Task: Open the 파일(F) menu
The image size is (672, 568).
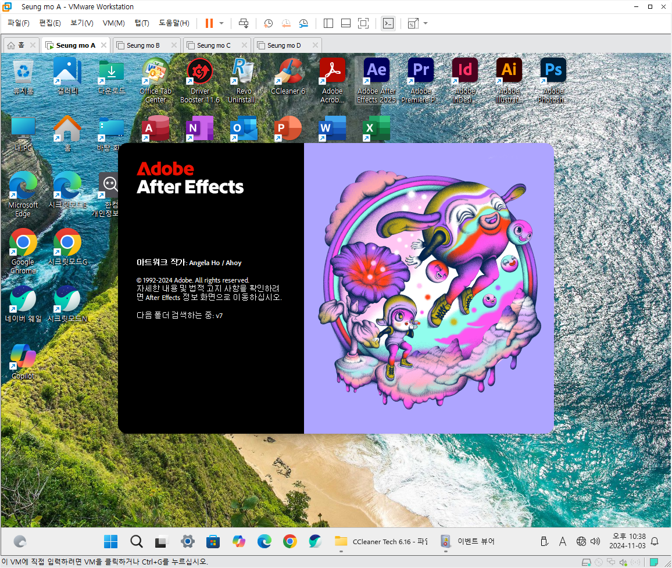Action: click(19, 23)
